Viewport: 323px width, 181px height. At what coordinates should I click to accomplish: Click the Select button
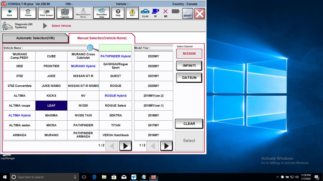click(189, 141)
